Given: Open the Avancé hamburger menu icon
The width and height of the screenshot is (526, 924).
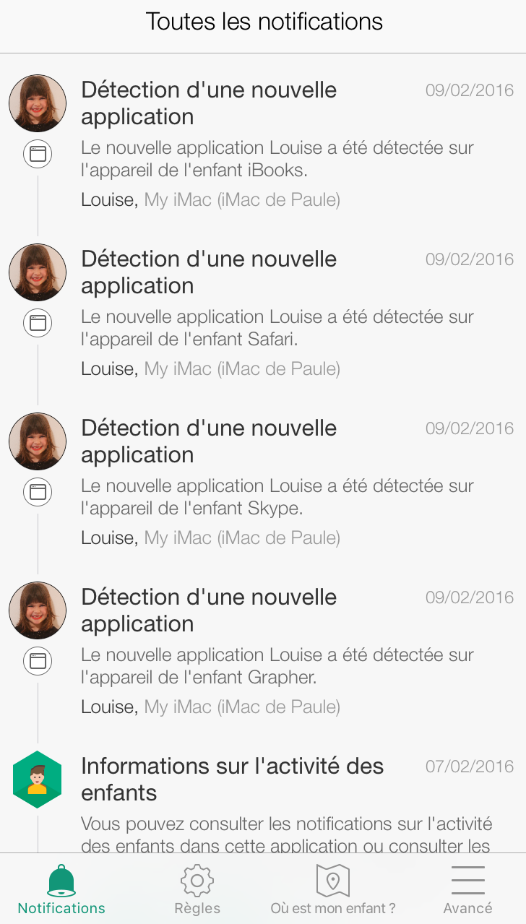Looking at the screenshot, I should click(467, 880).
